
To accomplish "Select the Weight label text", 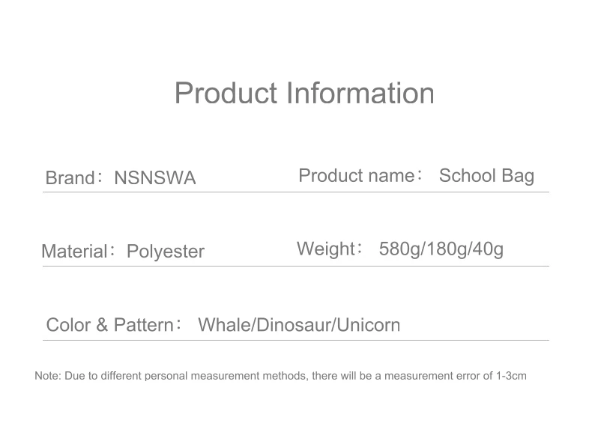I will pyautogui.click(x=325, y=249).
